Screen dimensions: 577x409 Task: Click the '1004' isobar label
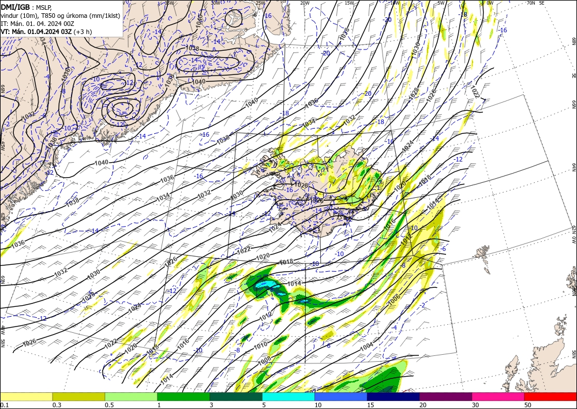(366, 347)
